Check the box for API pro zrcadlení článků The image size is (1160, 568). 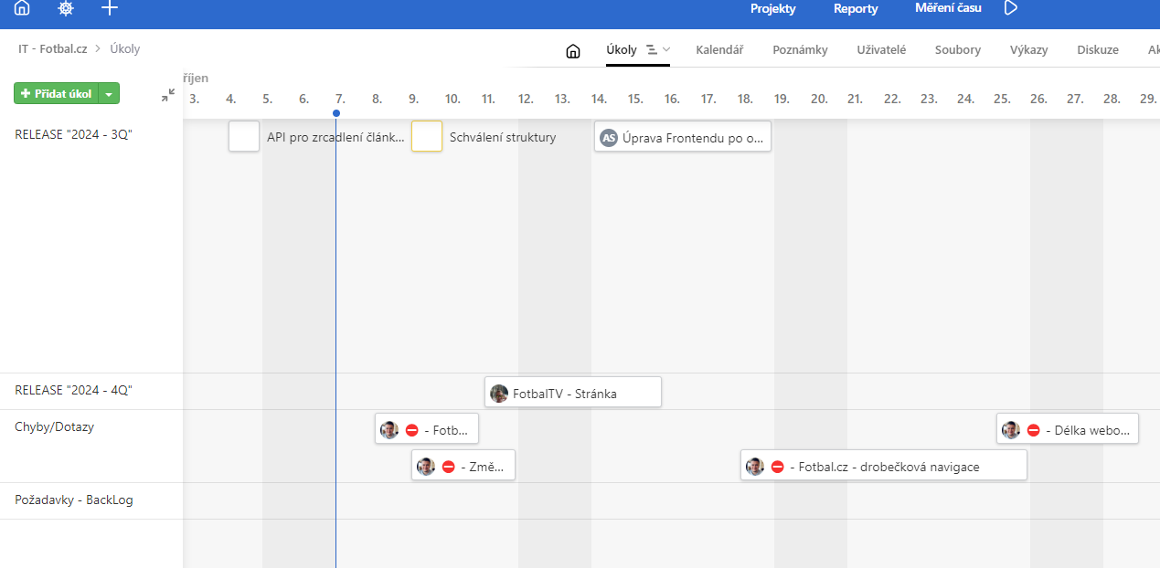[x=244, y=136]
